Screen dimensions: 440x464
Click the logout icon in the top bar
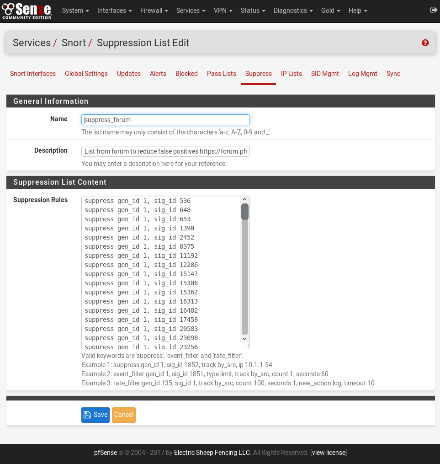tap(434, 10)
